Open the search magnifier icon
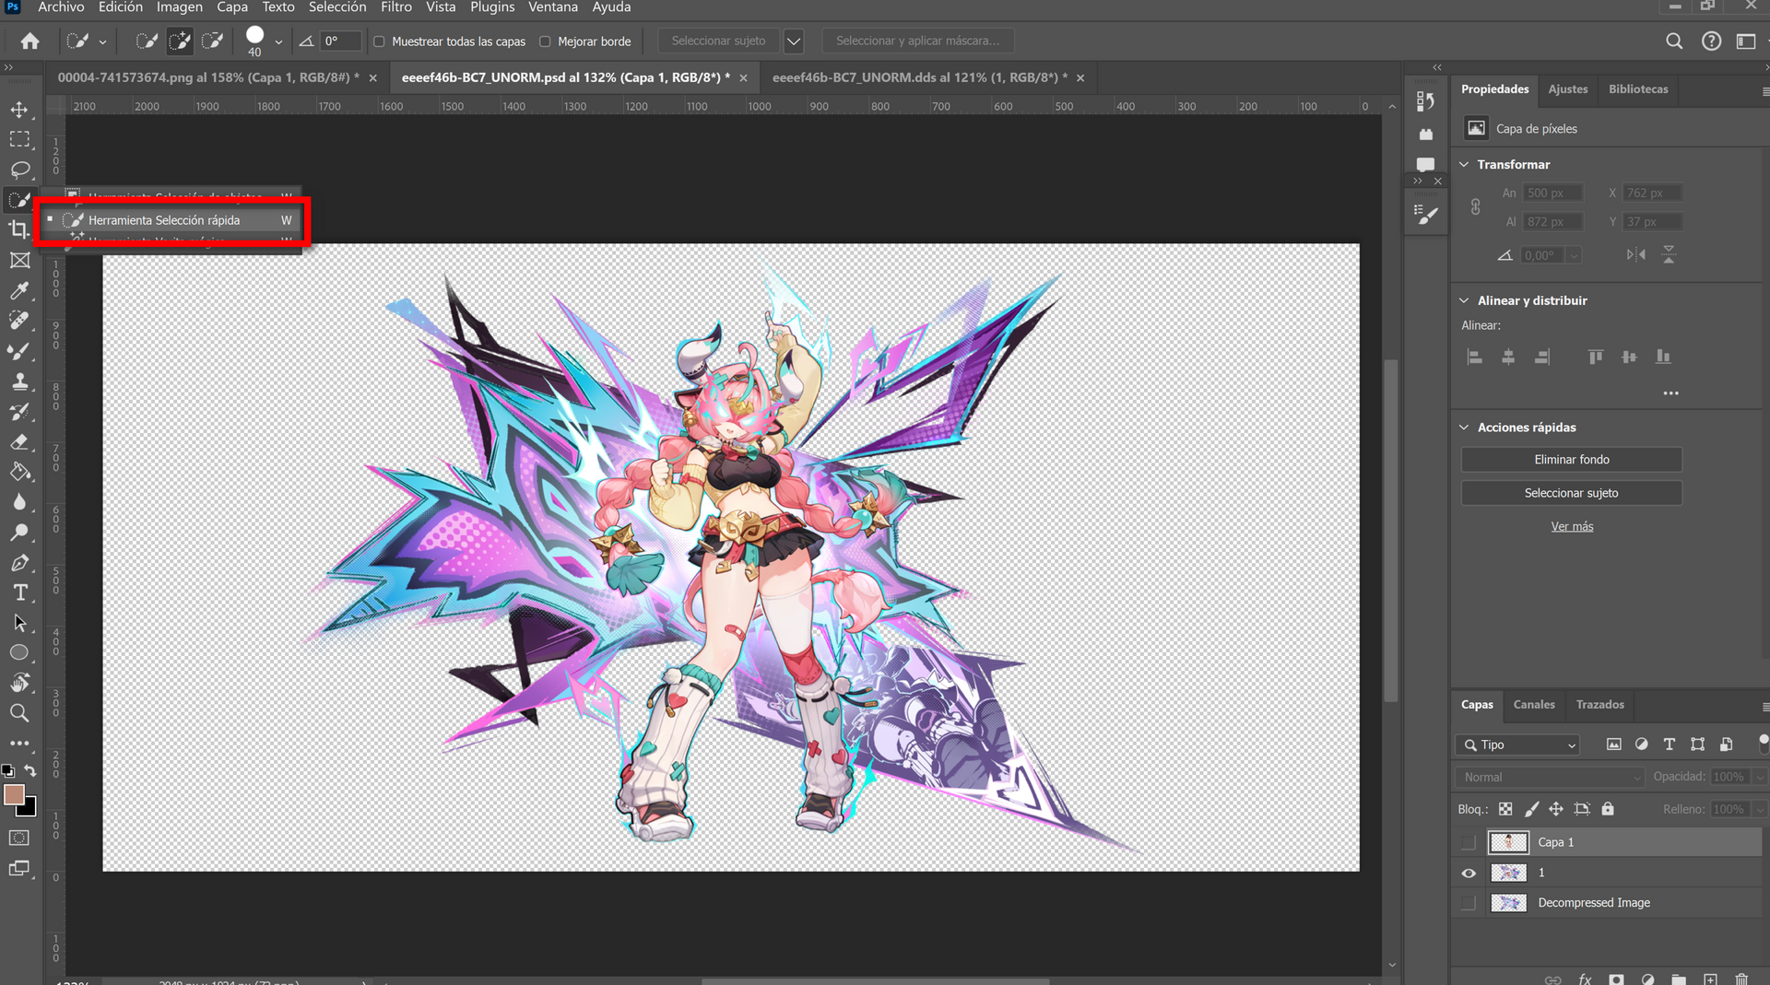 (x=1674, y=41)
